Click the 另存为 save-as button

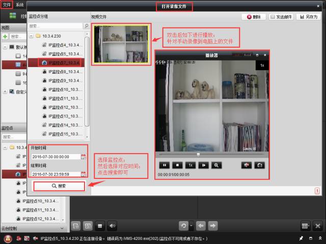[308, 17]
